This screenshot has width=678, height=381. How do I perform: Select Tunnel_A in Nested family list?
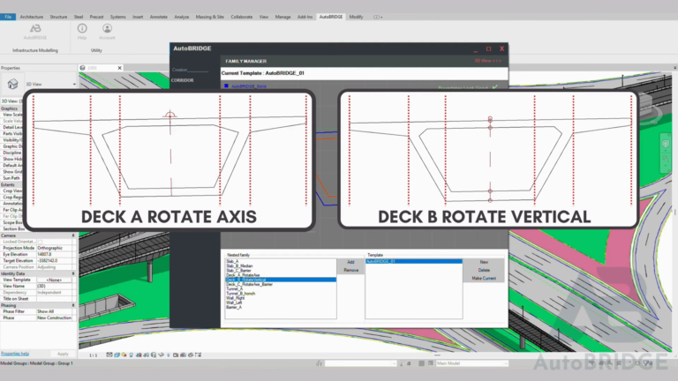click(234, 289)
